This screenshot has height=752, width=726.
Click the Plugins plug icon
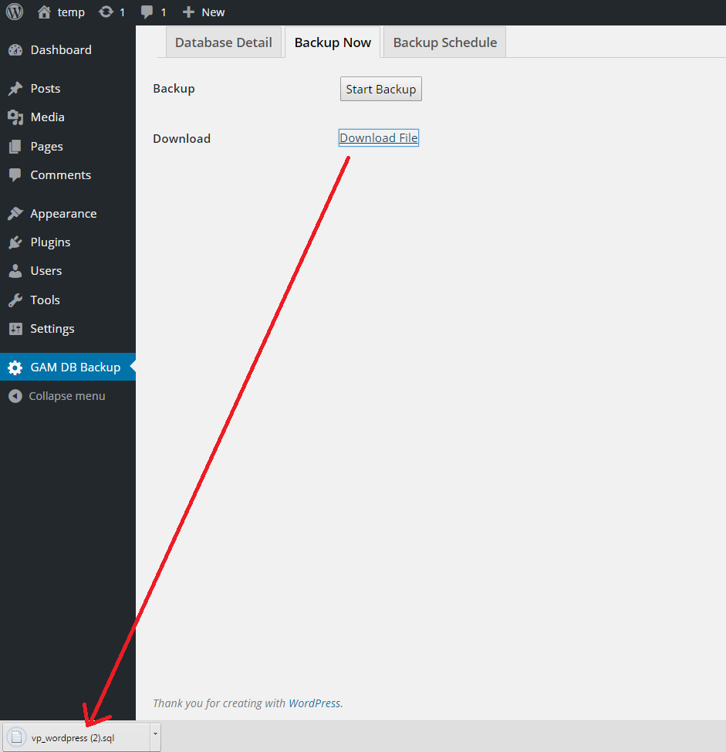click(15, 242)
